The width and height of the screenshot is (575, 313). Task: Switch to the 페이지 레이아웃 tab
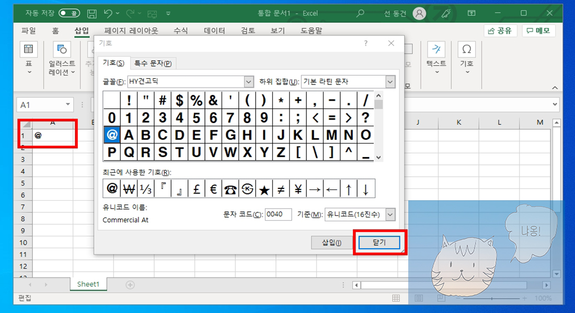tap(131, 31)
